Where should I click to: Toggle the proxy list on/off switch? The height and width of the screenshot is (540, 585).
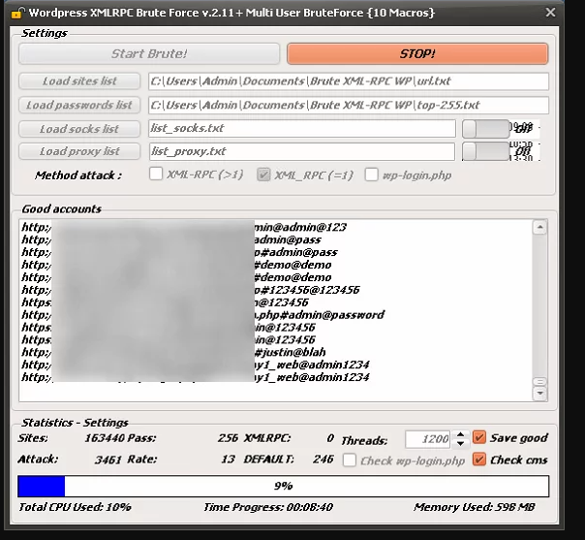pyautogui.click(x=485, y=151)
